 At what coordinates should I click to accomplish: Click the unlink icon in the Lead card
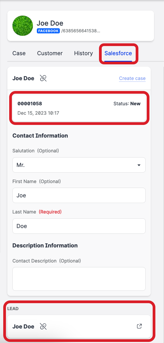[x=43, y=327]
